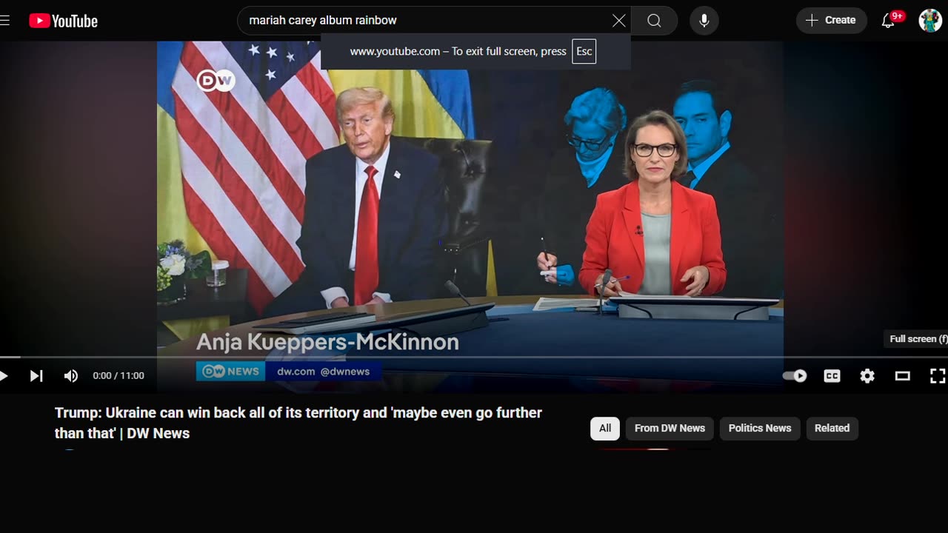Open the YouTube home logo

(x=63, y=21)
